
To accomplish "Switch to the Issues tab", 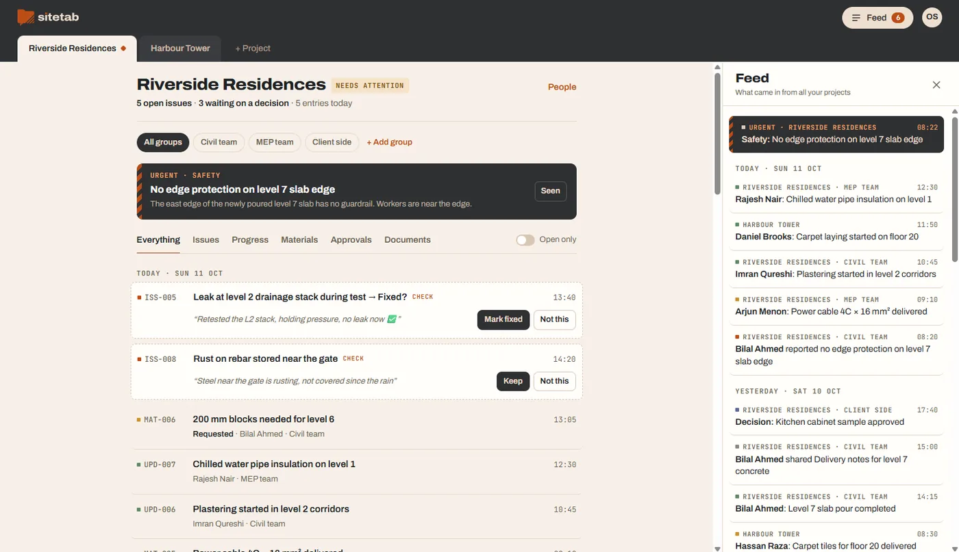I will [206, 240].
